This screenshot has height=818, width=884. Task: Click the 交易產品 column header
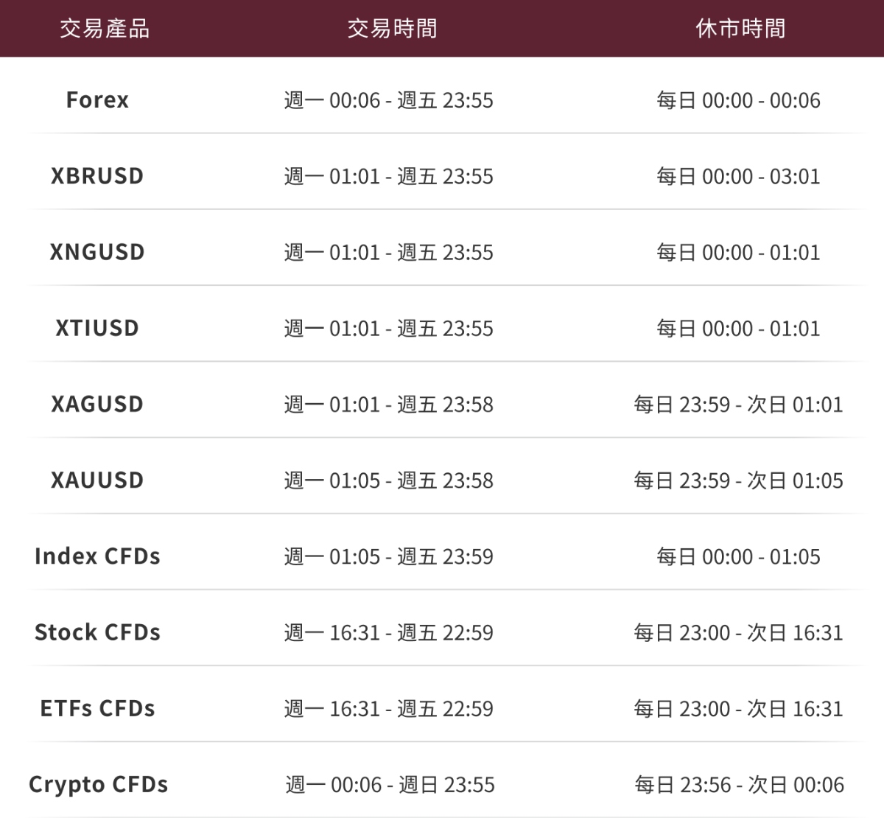click(x=105, y=29)
